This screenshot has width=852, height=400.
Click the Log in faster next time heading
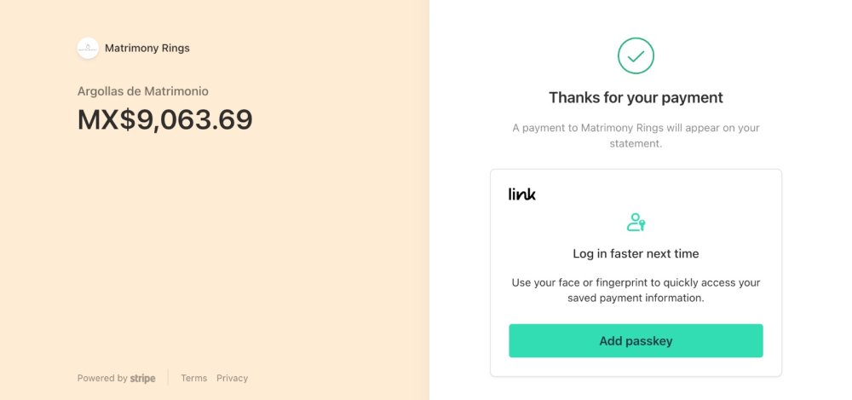(x=636, y=253)
